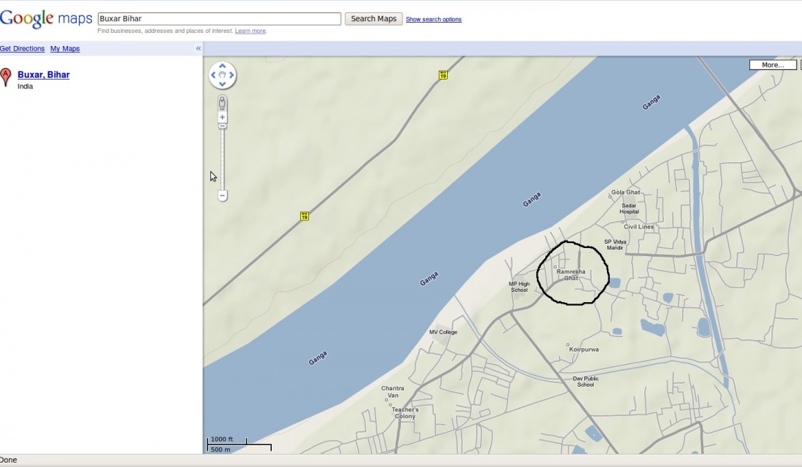Expand Show search options
Viewport: 802px width, 467px height.
click(433, 20)
